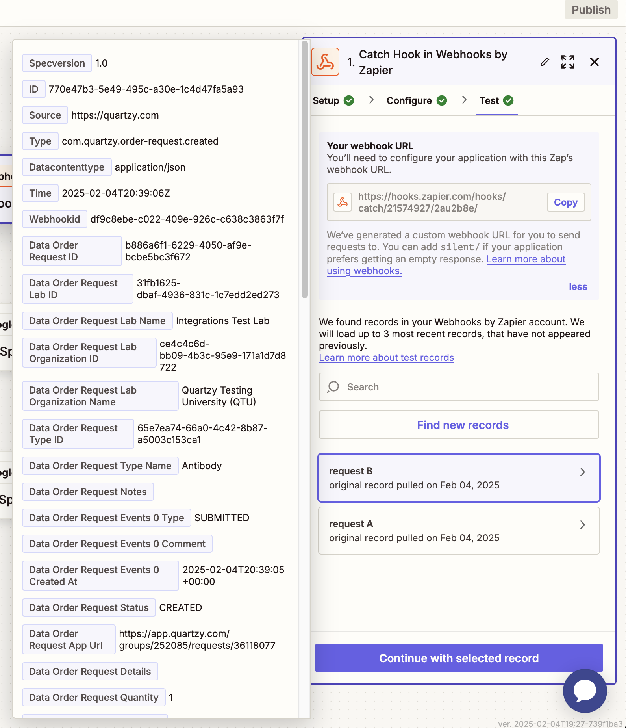This screenshot has width=626, height=728.
Task: Click Quartzy Testing University (QTU) value
Action: point(219,396)
